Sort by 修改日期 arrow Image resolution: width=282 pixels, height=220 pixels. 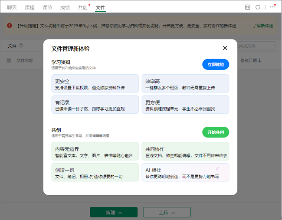tap(259, 60)
